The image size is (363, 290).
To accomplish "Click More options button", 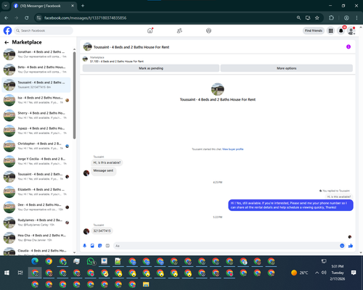I will coord(287,68).
